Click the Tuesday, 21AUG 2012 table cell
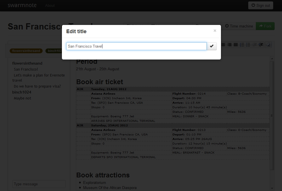 [x=131, y=89]
